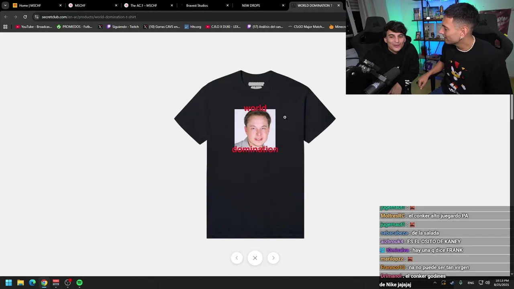Switch to the Bravest Studios tab
The image size is (514, 289).
point(204,6)
